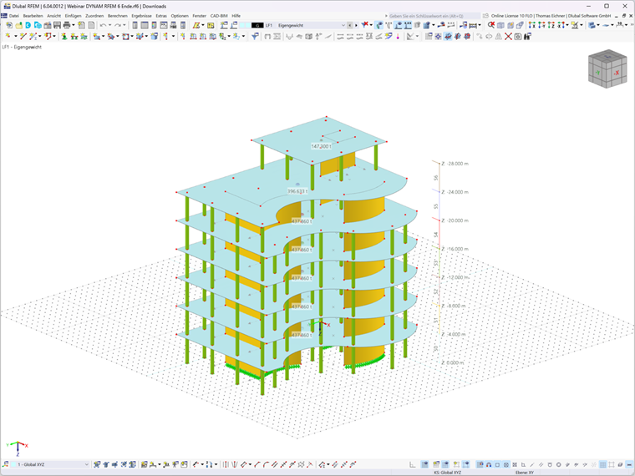Go to previous load case arrow
Screen dimensions: 635x476
[x=350, y=25]
